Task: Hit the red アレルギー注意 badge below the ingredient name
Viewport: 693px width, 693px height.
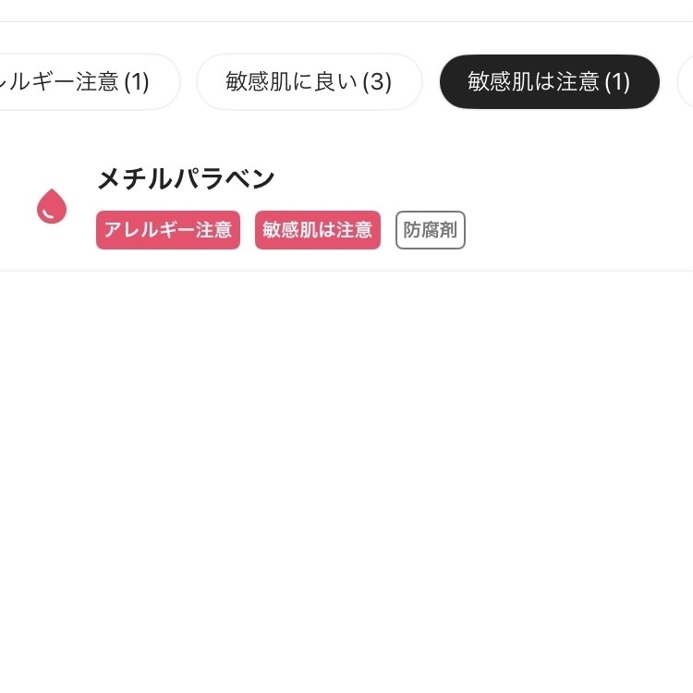Action: 168,230
